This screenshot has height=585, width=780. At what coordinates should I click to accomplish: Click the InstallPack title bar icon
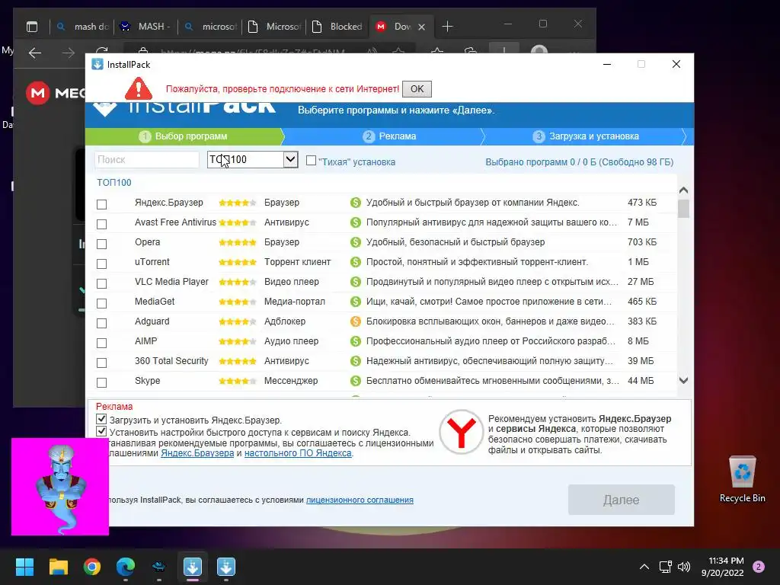click(97, 64)
